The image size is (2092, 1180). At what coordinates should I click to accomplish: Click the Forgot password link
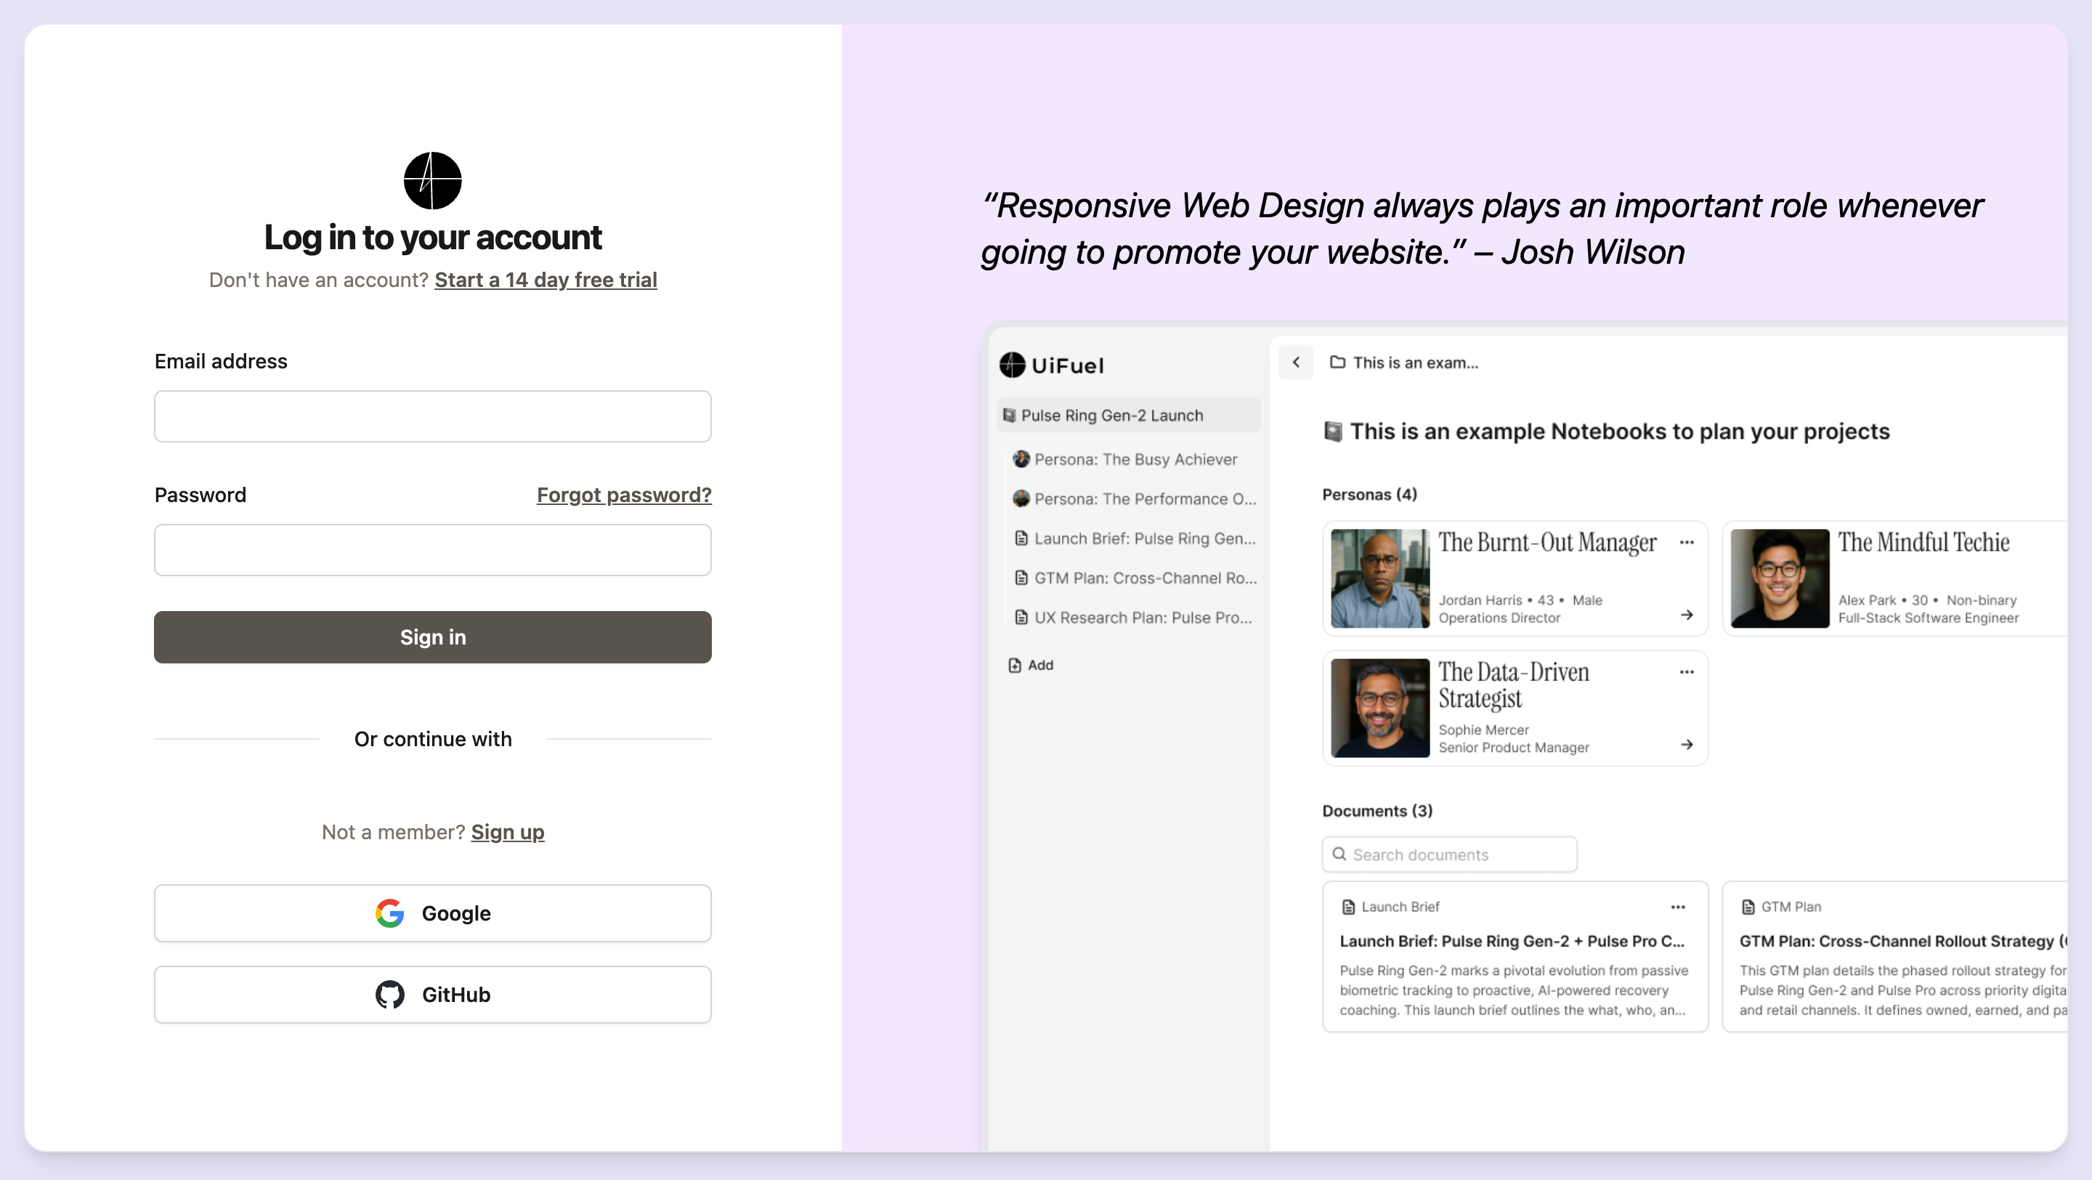click(x=624, y=495)
